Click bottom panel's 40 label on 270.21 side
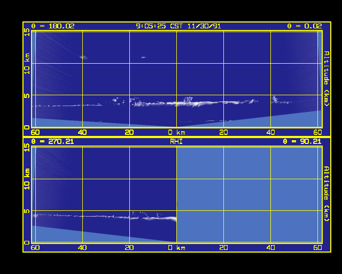This screenshot has height=274, width=342. (82, 248)
